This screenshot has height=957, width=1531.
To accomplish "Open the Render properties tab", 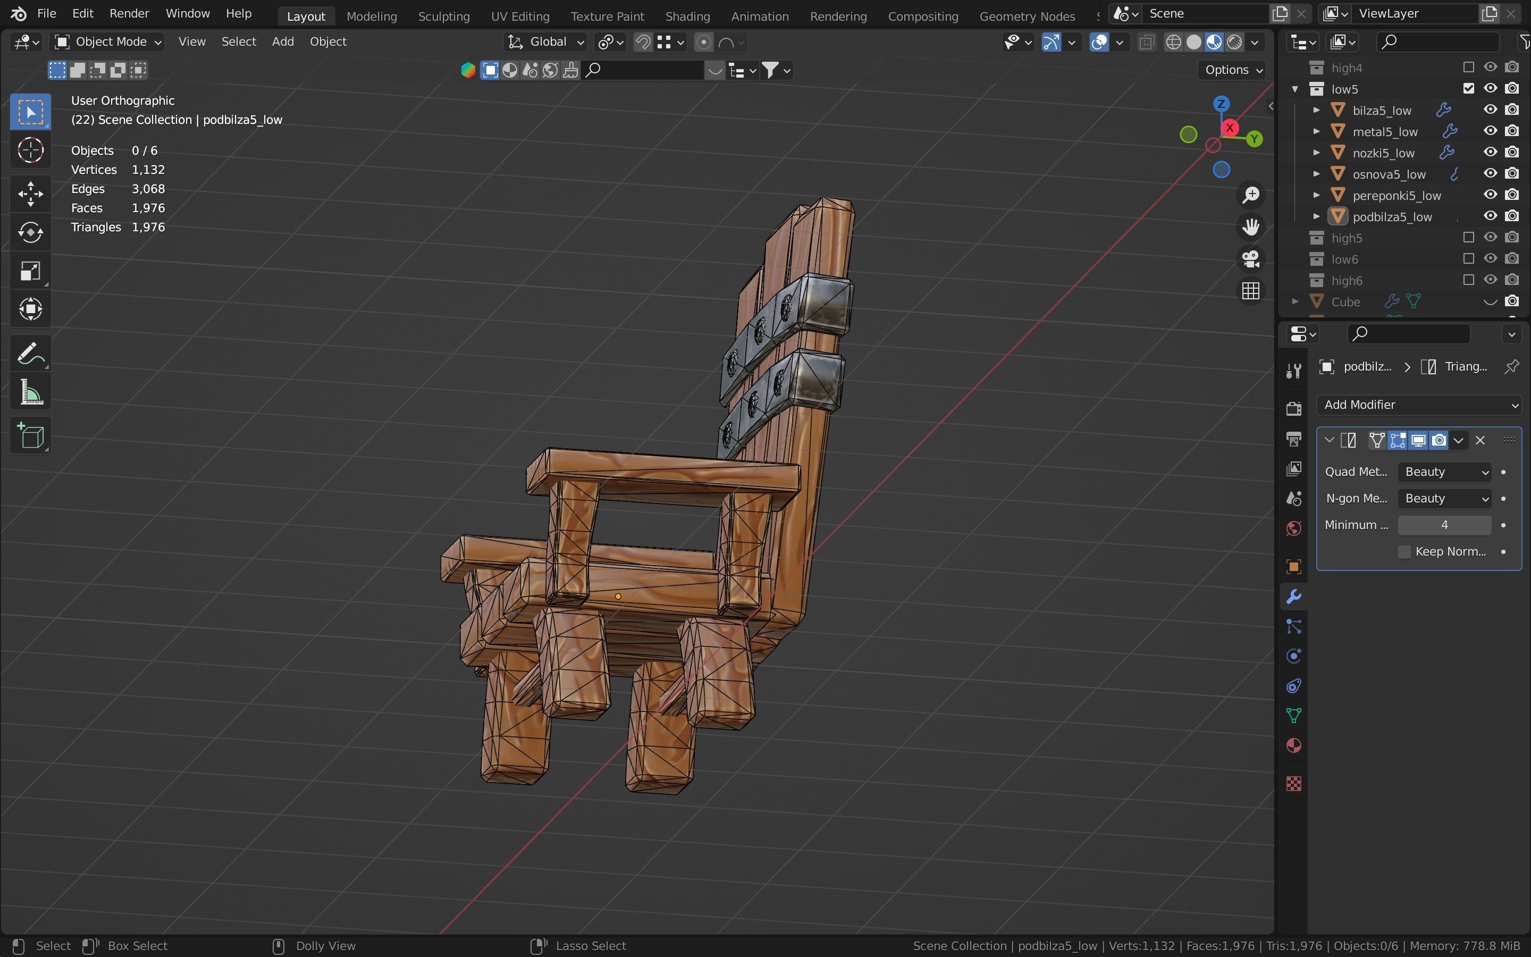I will click(1294, 408).
